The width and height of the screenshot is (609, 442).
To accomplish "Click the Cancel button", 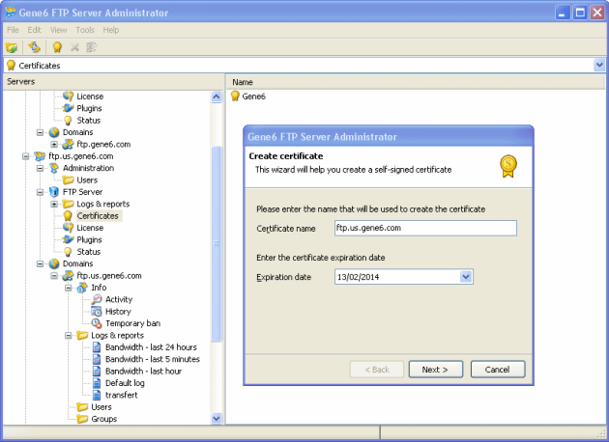I will (x=498, y=370).
